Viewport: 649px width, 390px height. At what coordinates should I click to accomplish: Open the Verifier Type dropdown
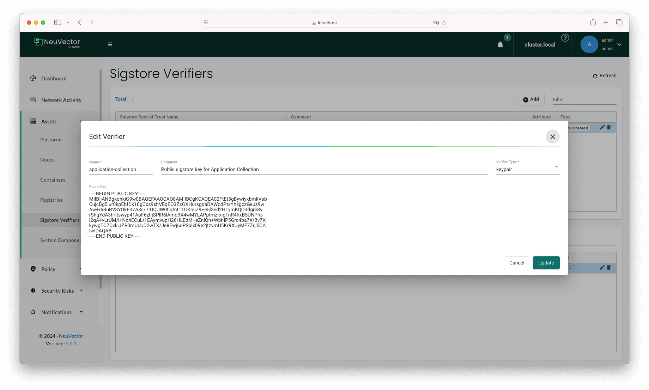coord(556,166)
